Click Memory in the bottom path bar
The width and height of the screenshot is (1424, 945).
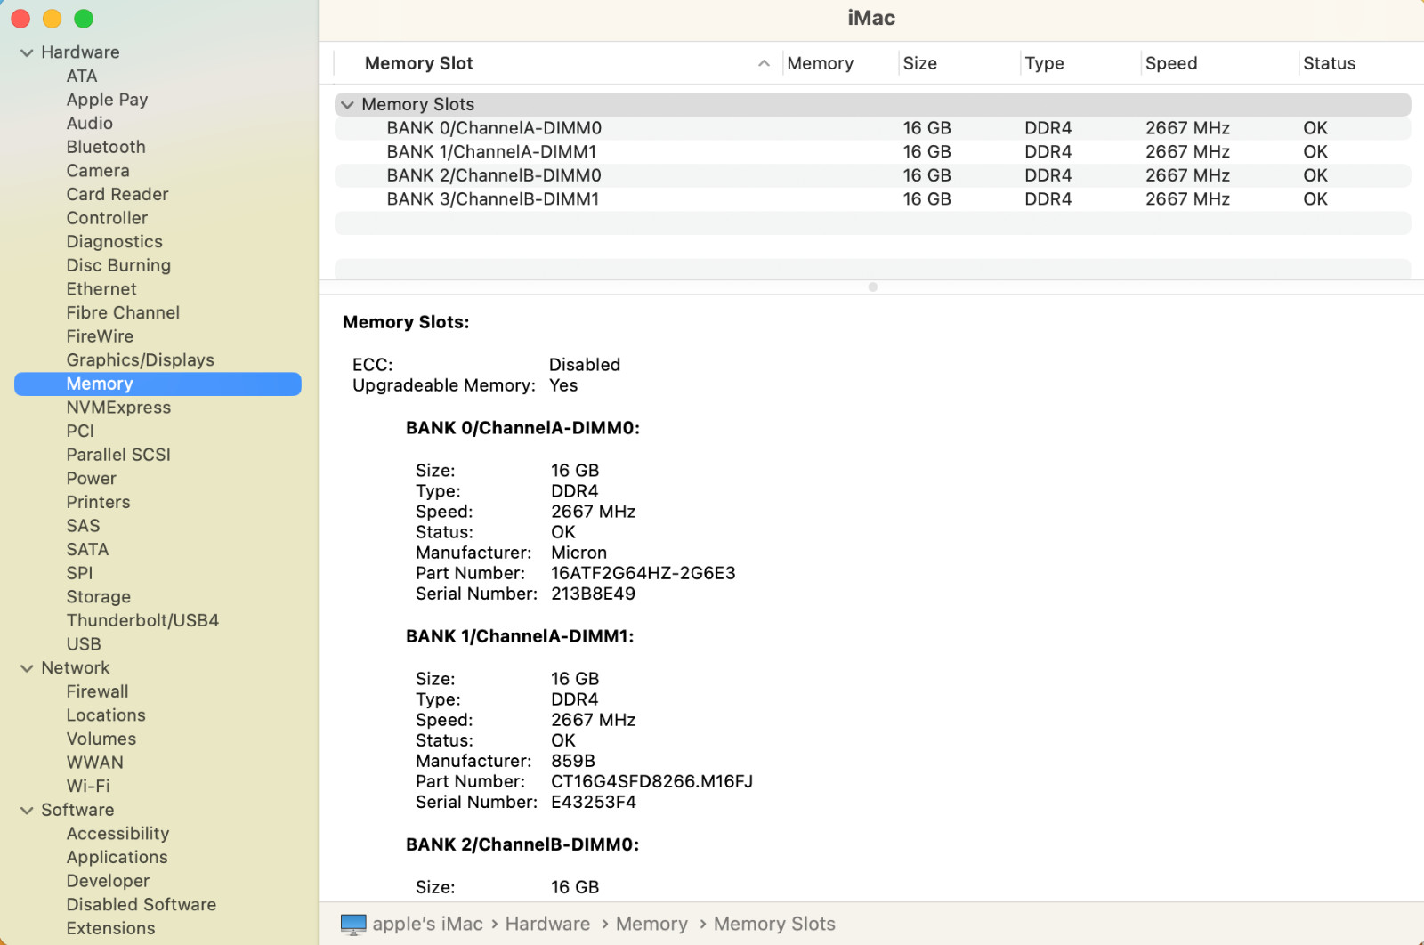click(x=651, y=925)
